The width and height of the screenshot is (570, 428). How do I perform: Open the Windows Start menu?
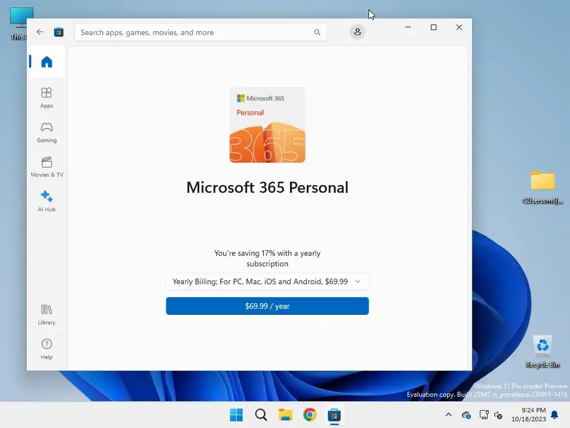click(236, 415)
